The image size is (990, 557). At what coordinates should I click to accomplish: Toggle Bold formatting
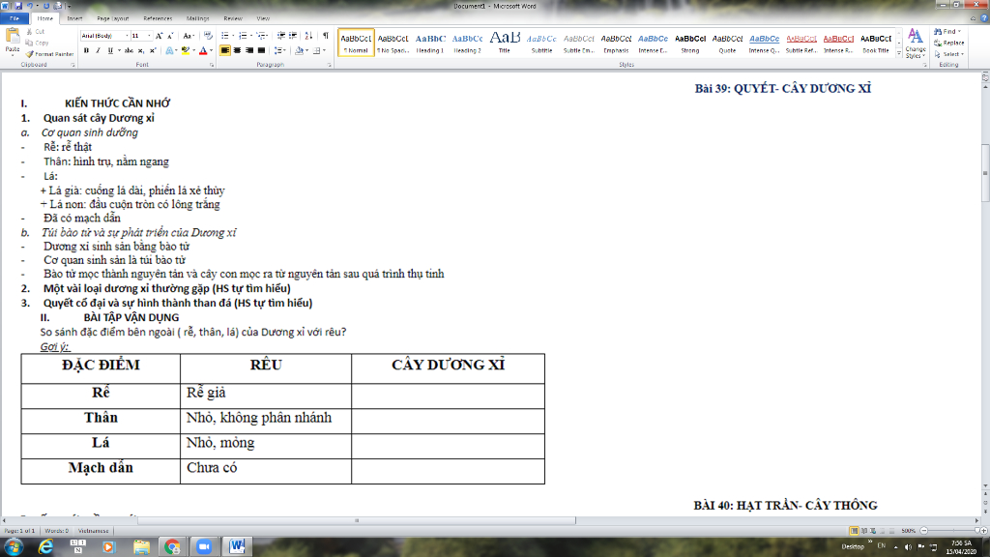tap(86, 50)
